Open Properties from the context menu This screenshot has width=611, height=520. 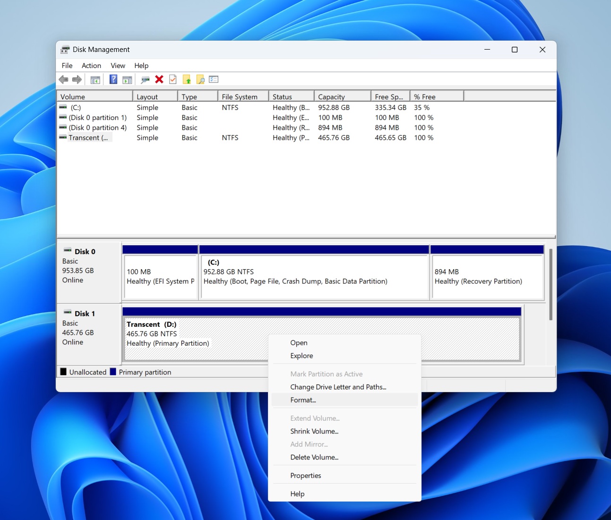coord(306,476)
